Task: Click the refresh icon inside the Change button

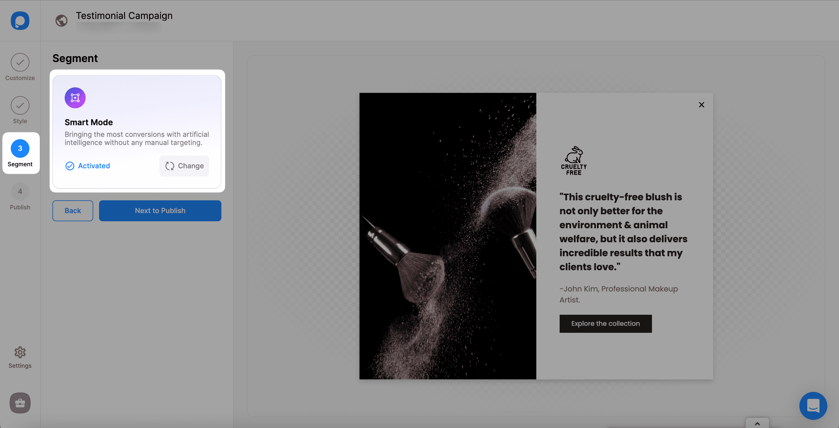Action: (170, 166)
